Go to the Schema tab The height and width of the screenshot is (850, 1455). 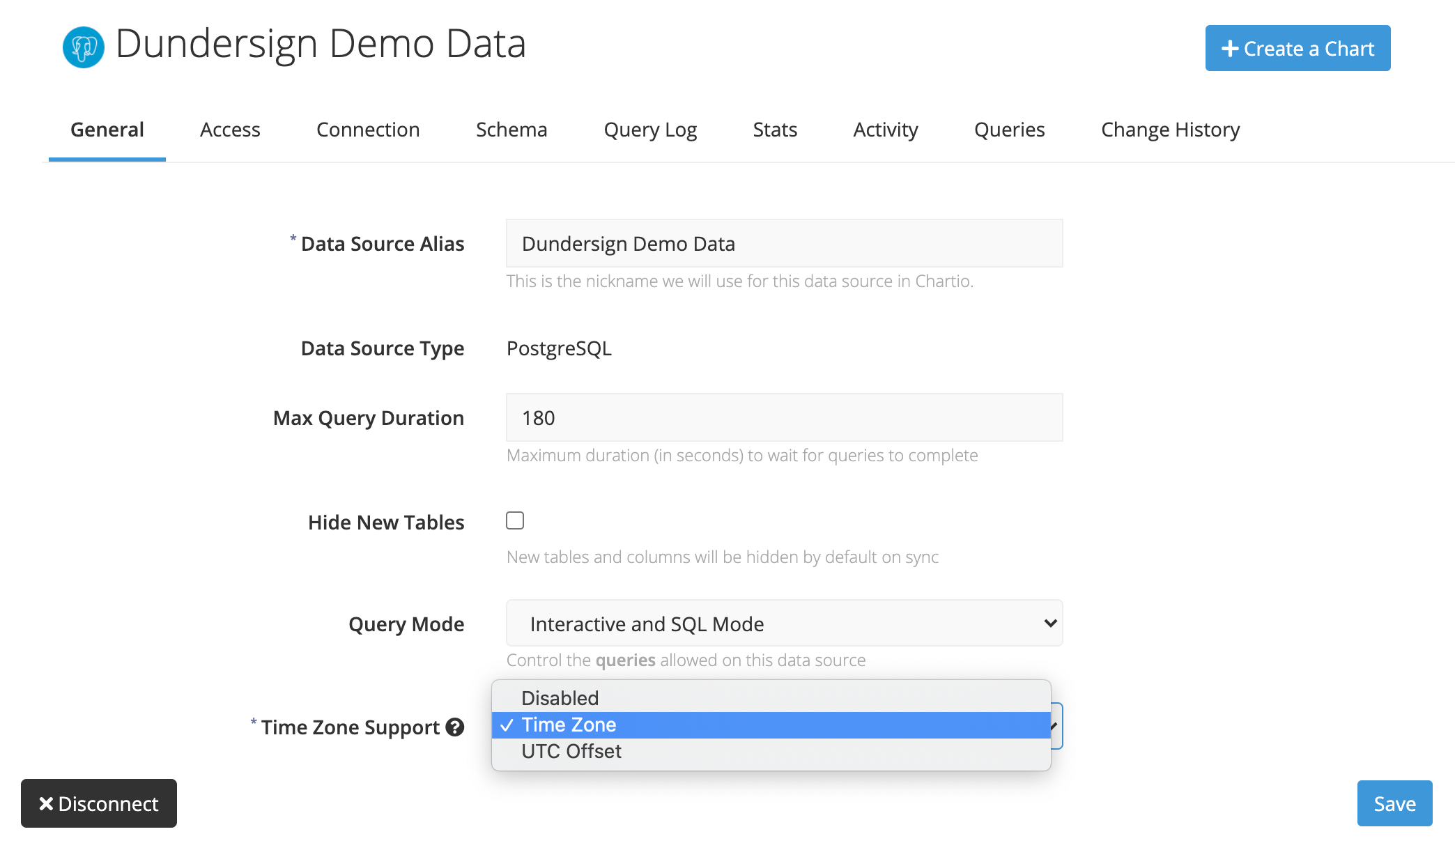tap(511, 130)
